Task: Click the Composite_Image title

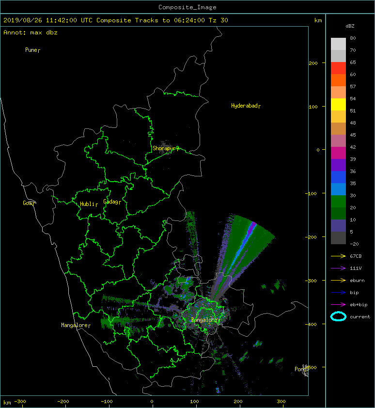Action: pos(187,7)
